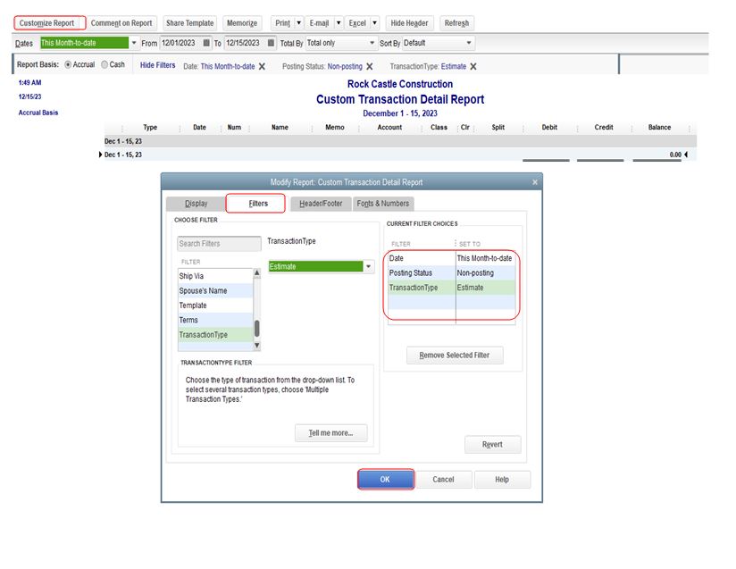
Task: Hide the report header
Action: [409, 22]
